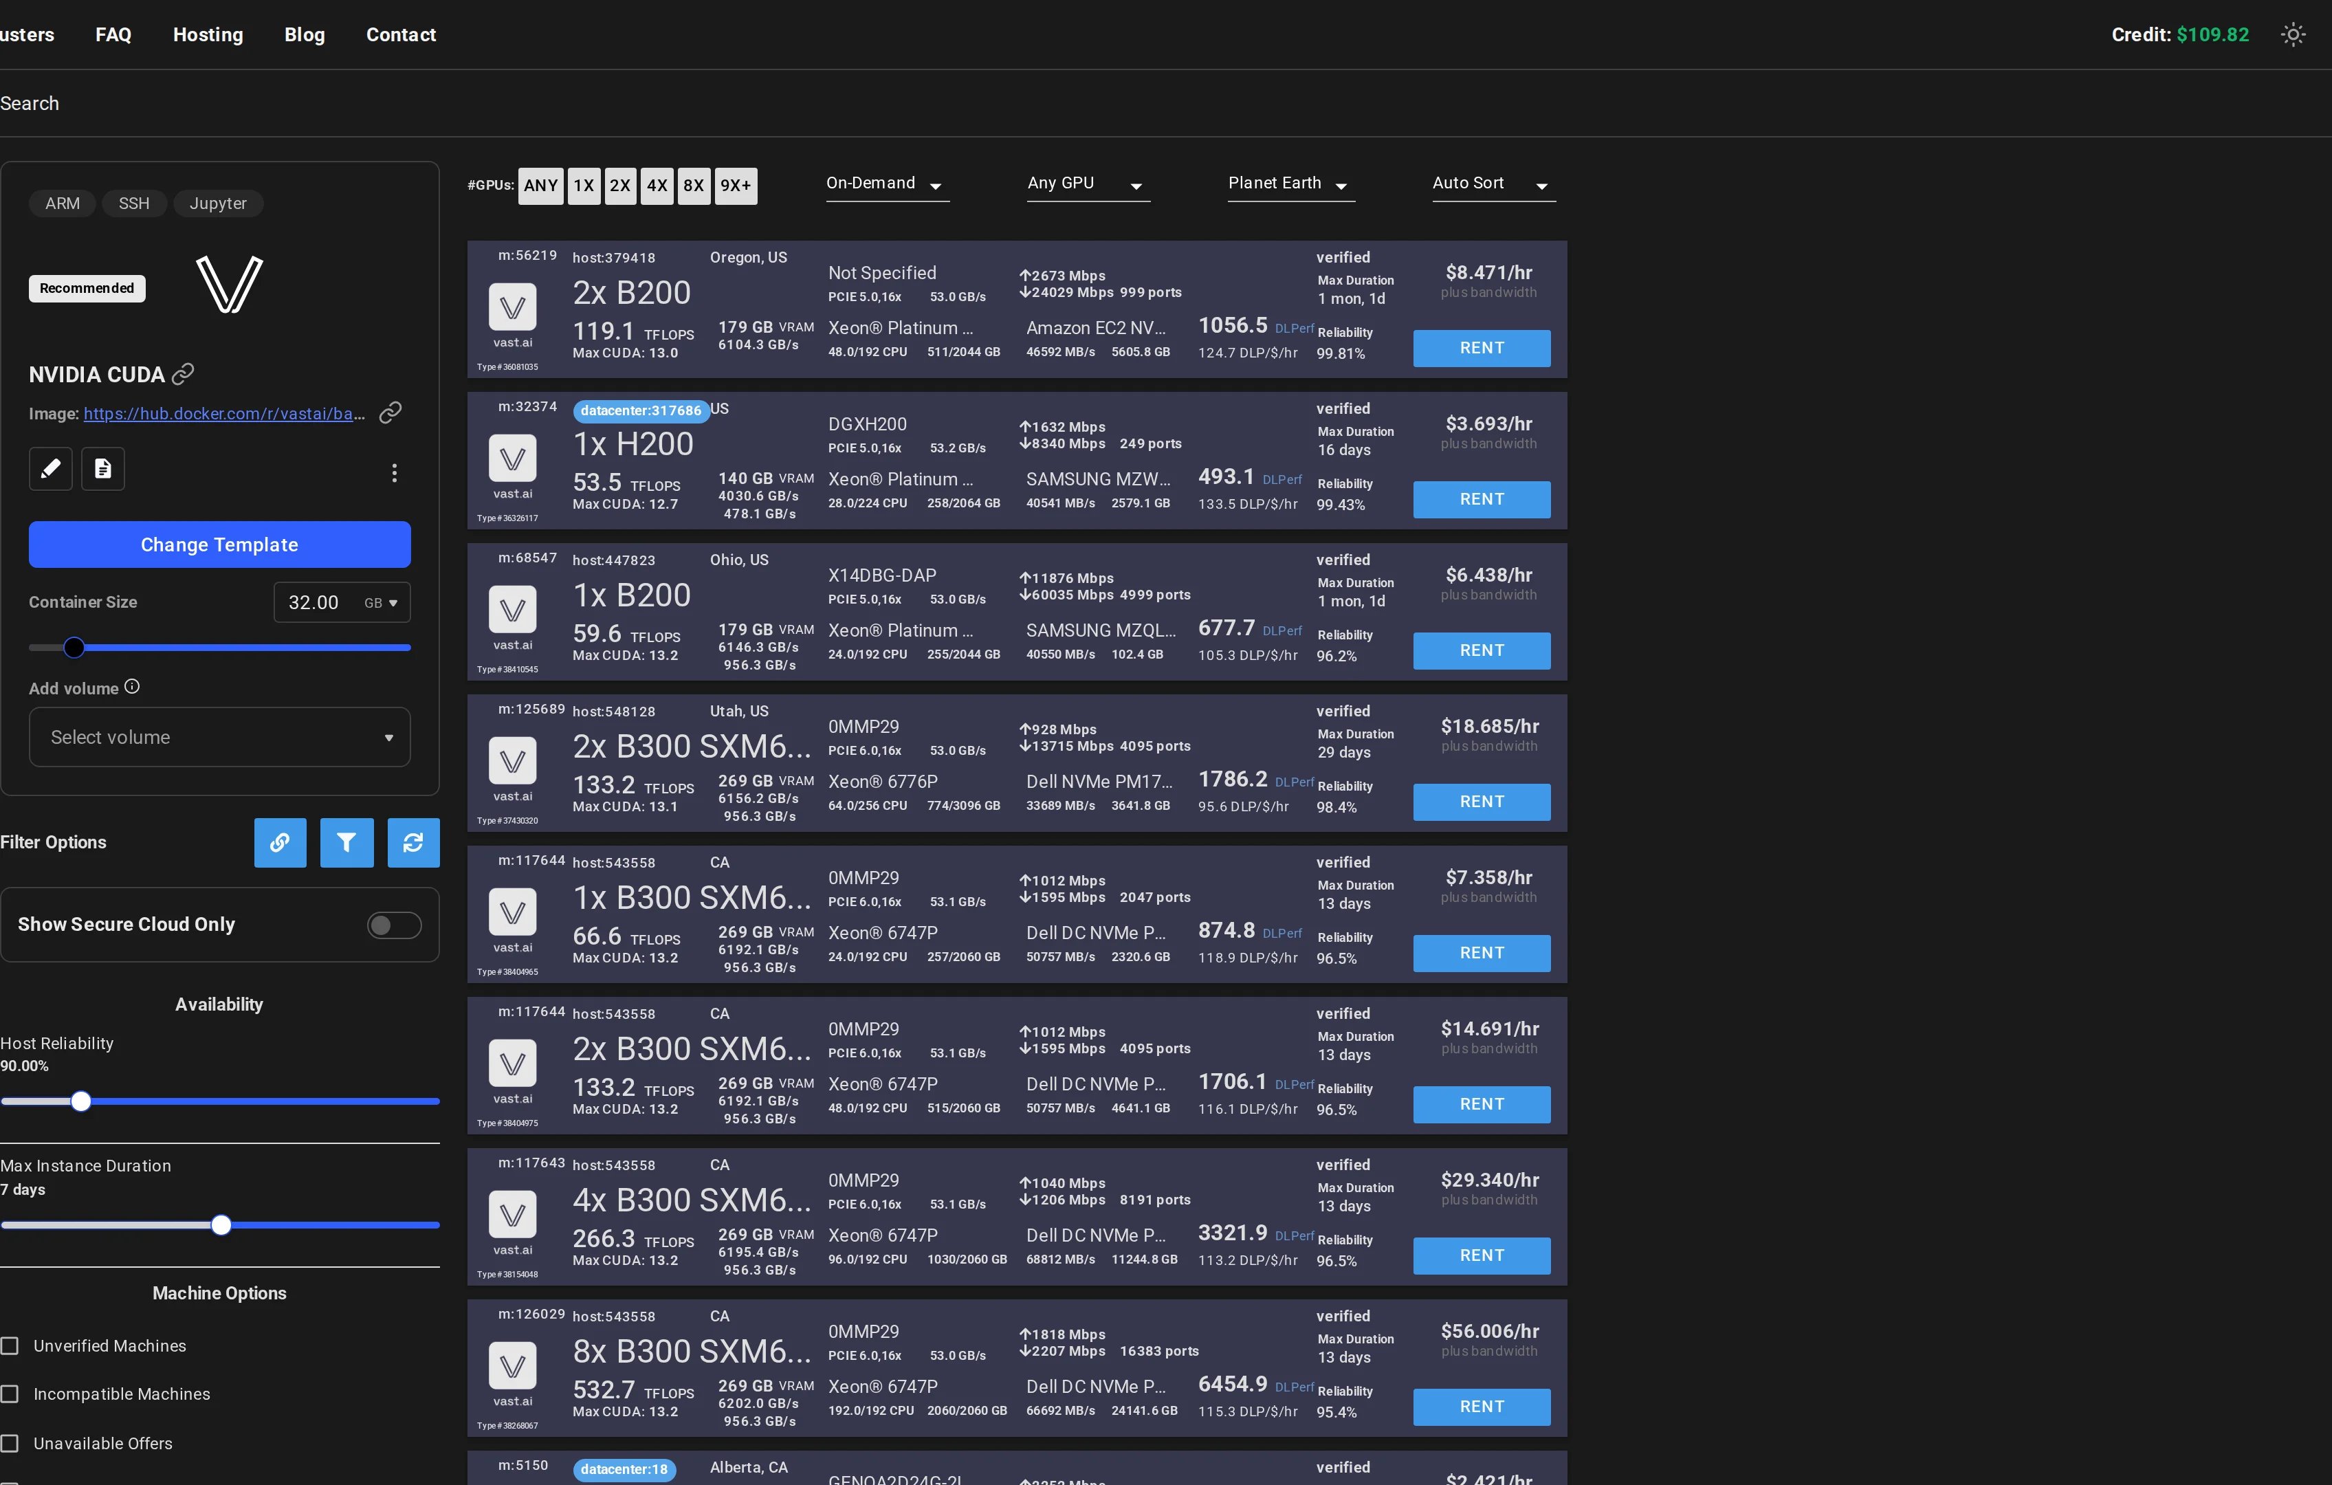Change the container size GB unit dropdown
Screen dimensions: 2332x1485
381,602
